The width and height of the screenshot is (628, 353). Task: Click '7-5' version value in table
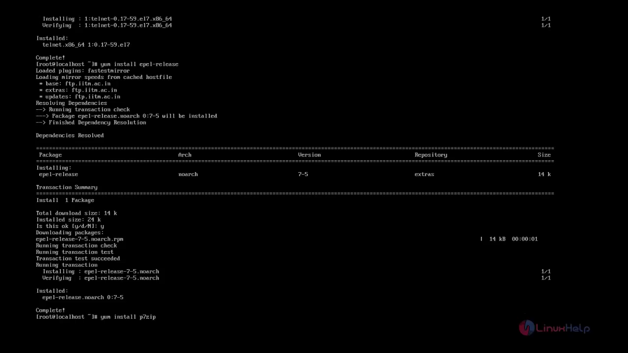coord(303,174)
